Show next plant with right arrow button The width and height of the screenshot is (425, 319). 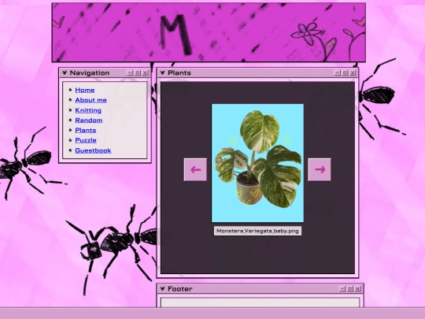[320, 169]
